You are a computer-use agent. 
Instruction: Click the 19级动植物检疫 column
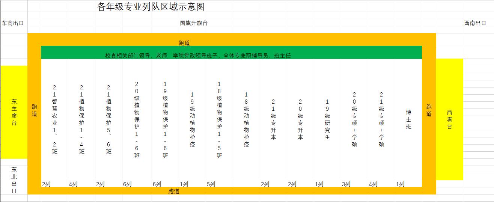click(192, 119)
